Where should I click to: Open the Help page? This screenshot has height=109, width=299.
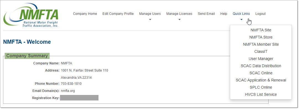coord(224,14)
